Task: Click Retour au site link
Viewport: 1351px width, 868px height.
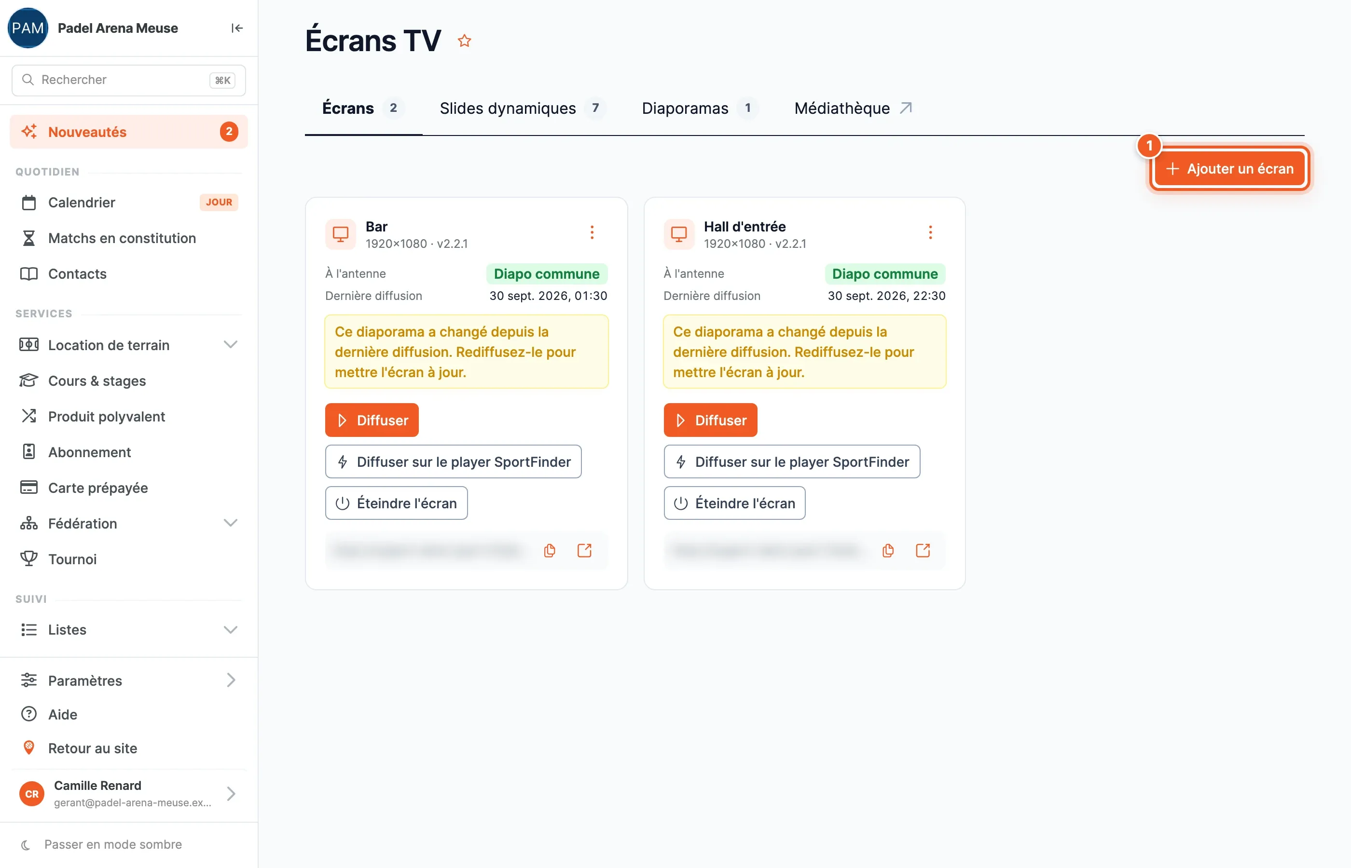Action: click(x=128, y=748)
